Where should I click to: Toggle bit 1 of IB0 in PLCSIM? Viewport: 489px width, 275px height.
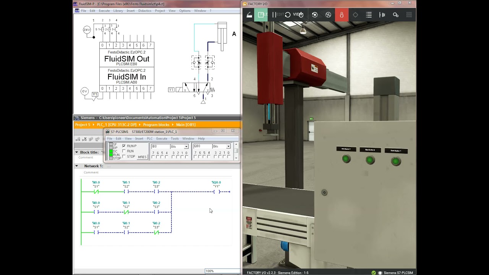(x=182, y=157)
